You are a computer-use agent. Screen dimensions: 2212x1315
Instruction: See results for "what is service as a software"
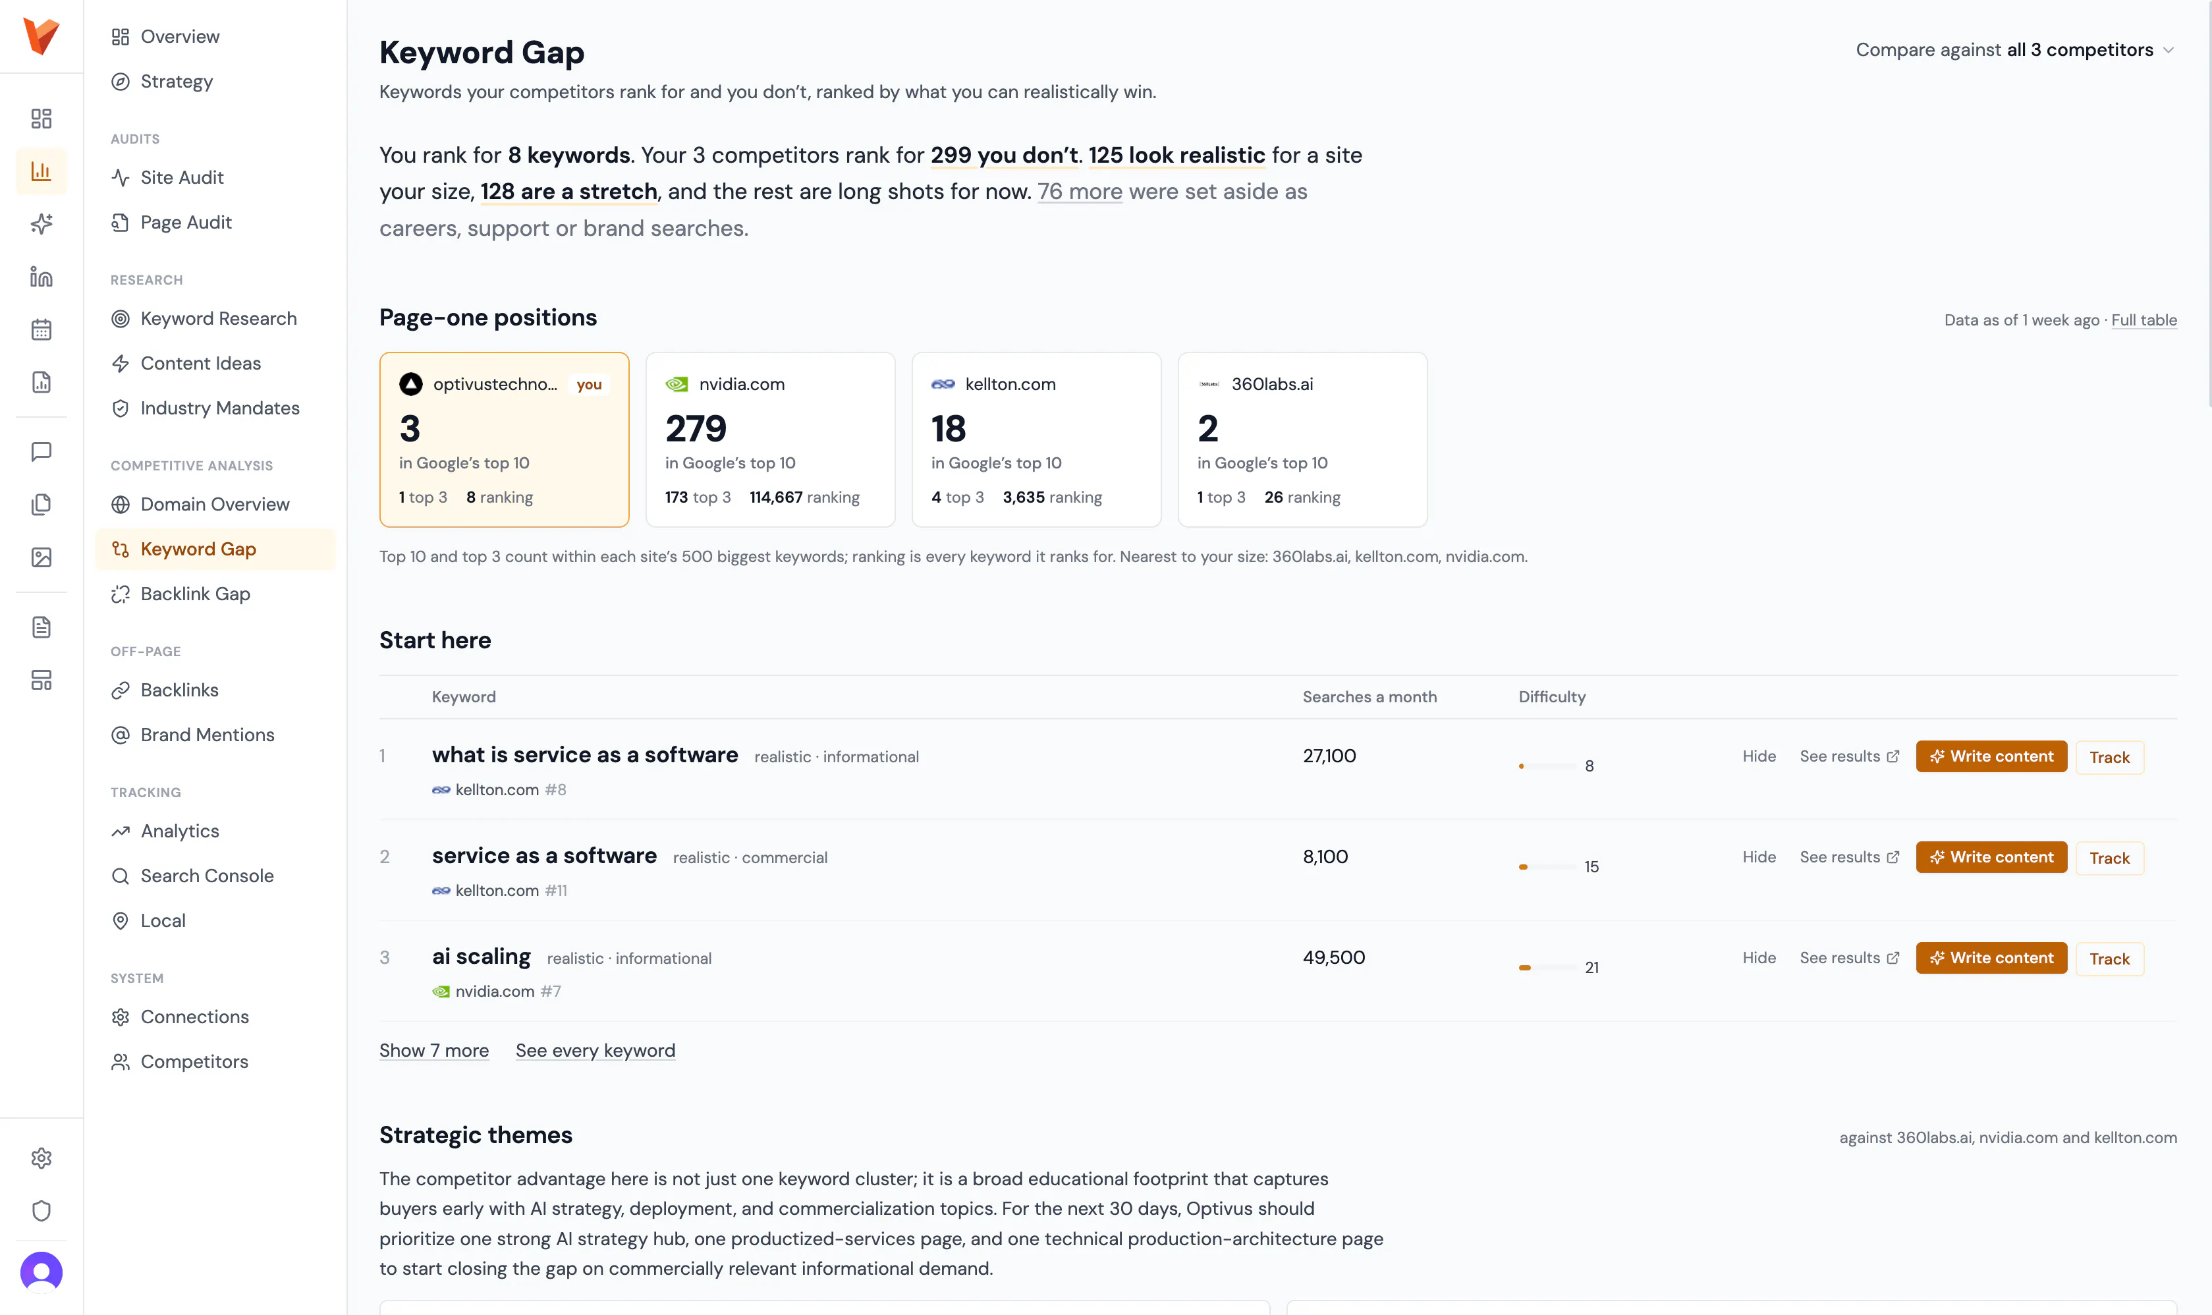1850,757
